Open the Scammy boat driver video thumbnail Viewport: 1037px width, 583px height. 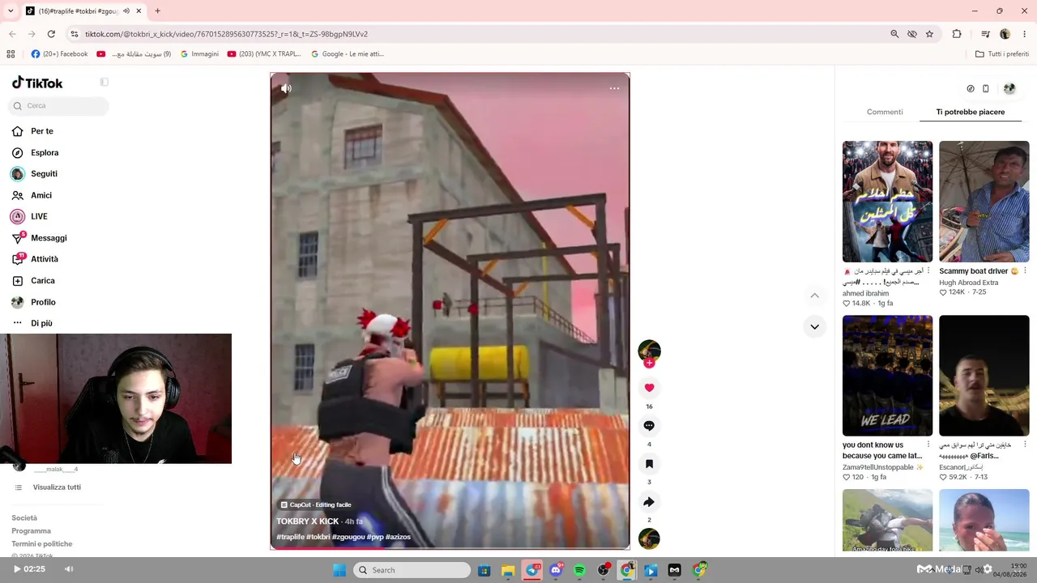984,202
